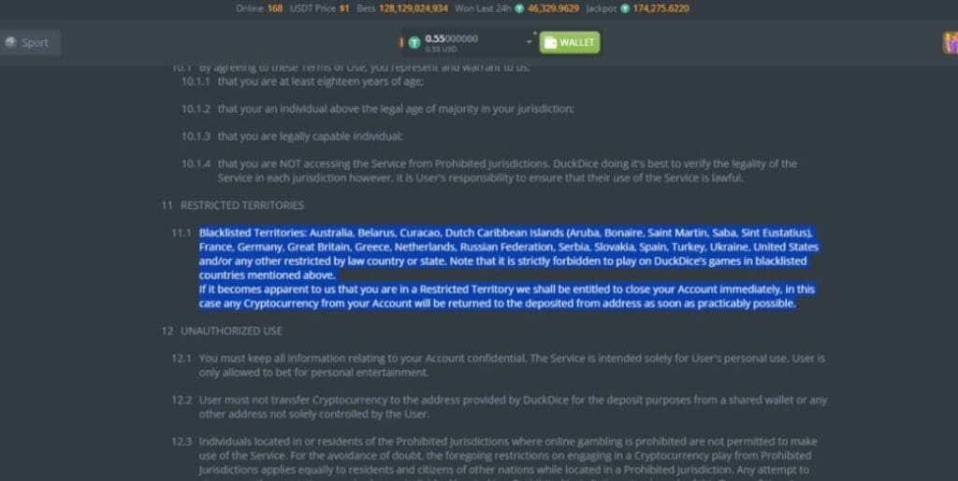Click the USDT coin icon beside balance

pos(414,43)
